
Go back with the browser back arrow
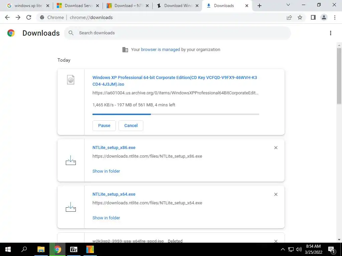tap(7, 17)
